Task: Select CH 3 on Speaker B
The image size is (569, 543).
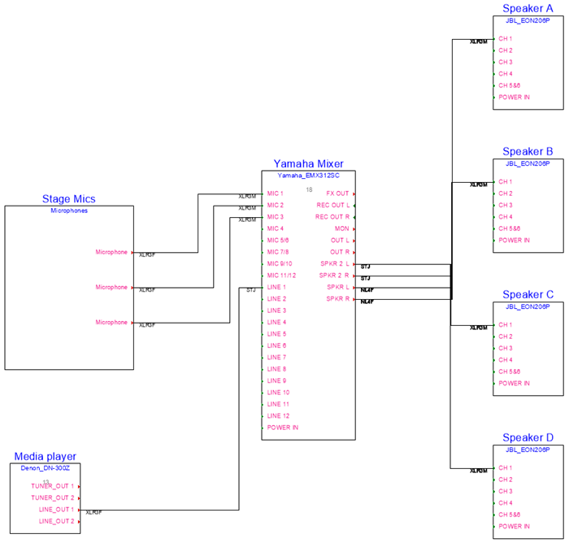Action: pyautogui.click(x=505, y=205)
